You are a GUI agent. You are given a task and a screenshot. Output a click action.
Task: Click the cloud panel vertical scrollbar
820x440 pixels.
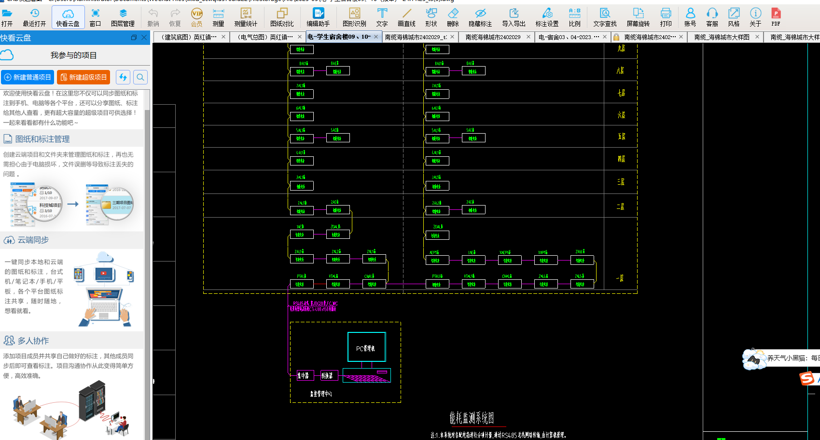click(x=148, y=265)
